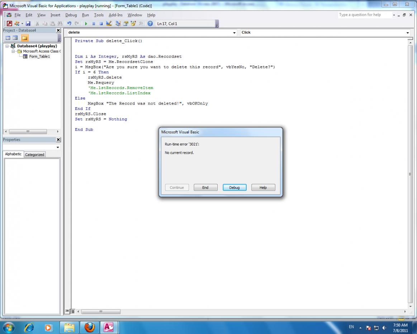Click the Save toolbar icon
The image size is (417, 334).
click(x=28, y=24)
